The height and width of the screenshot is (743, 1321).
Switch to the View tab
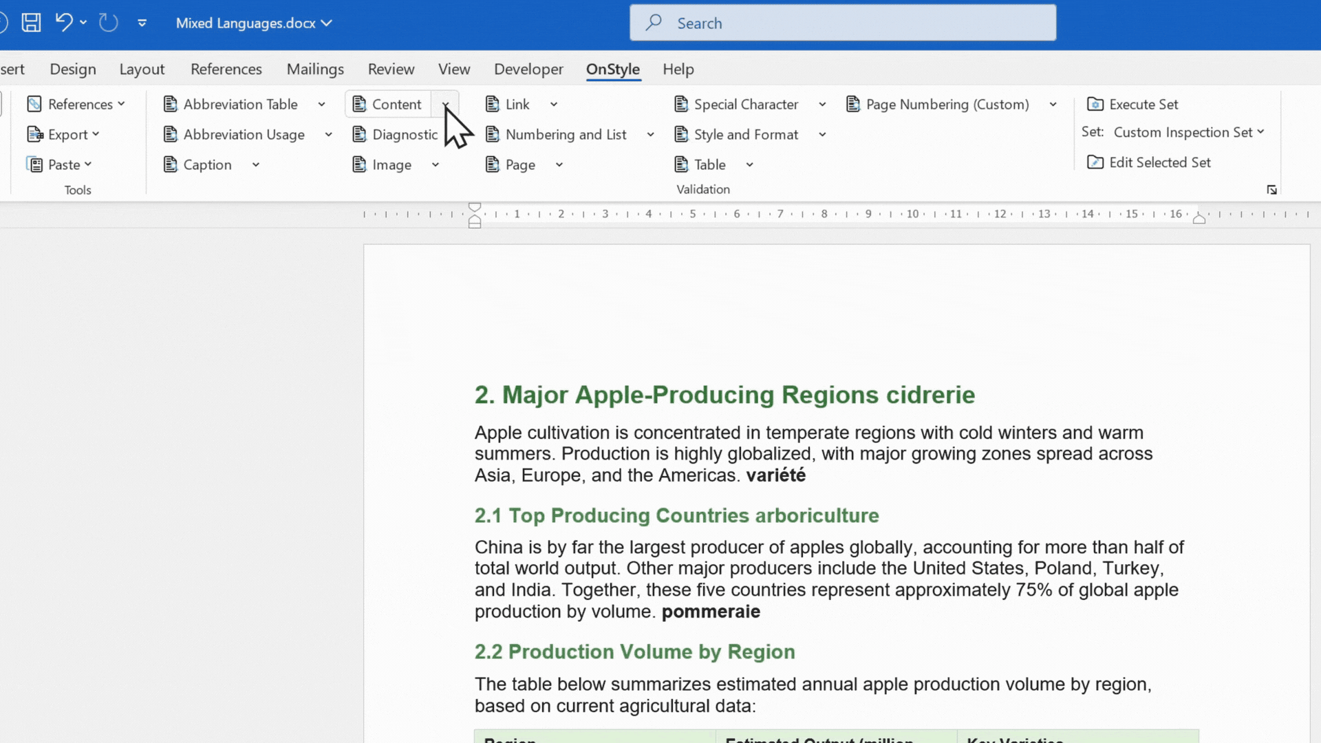454,69
